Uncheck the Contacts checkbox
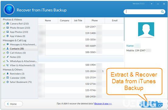 (4, 49)
